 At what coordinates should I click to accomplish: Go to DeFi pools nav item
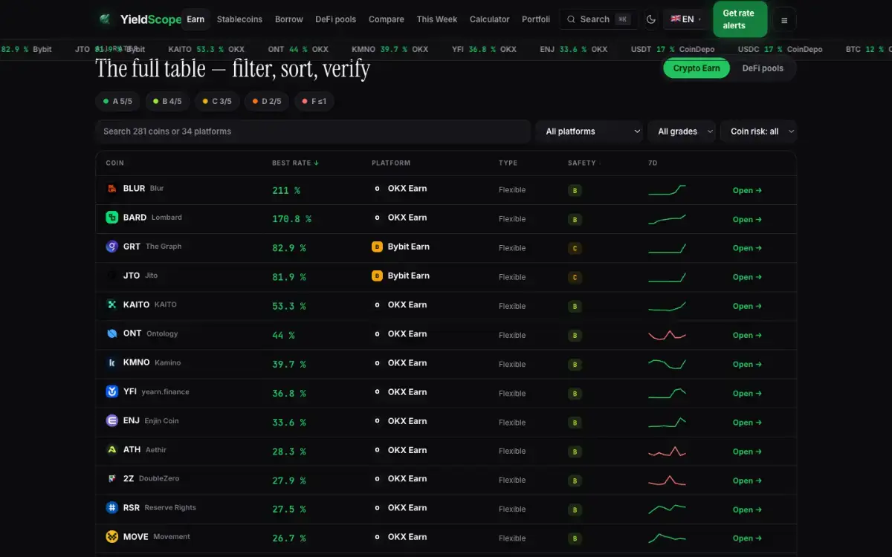(x=335, y=19)
